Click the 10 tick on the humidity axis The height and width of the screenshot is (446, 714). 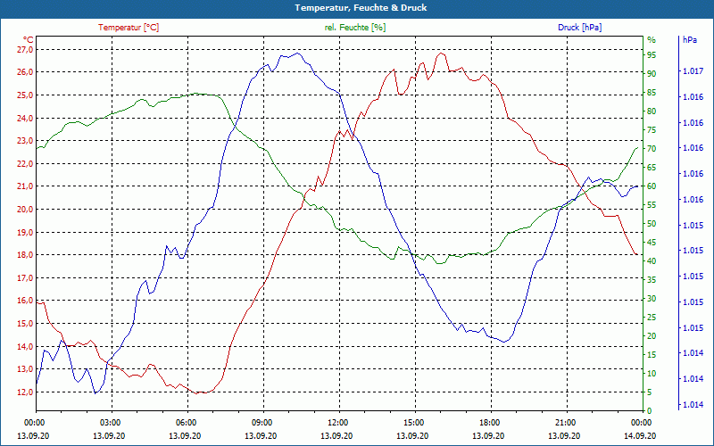point(652,373)
